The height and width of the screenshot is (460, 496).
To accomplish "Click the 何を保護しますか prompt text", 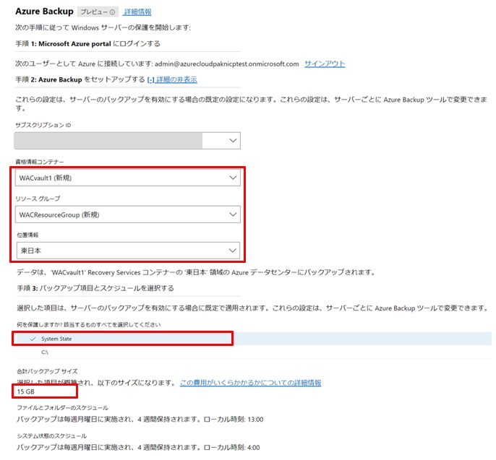I will point(88,325).
